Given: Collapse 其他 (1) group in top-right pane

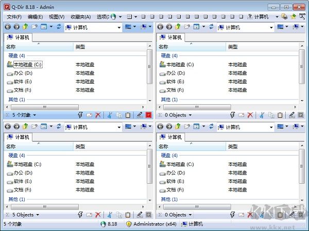Looking at the screenshot, I should pos(169,100).
